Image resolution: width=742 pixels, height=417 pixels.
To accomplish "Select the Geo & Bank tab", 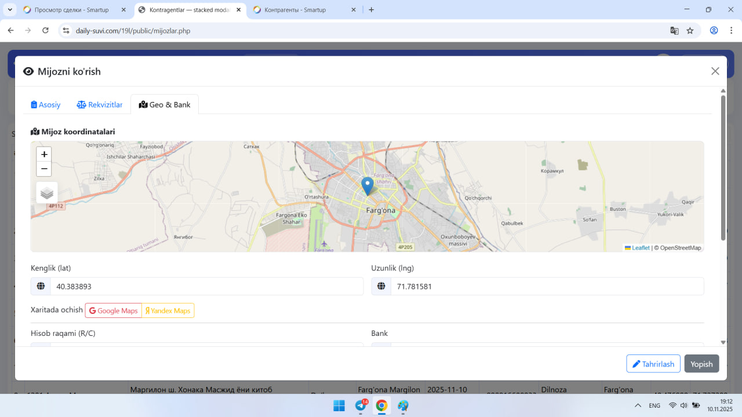I will [x=165, y=105].
